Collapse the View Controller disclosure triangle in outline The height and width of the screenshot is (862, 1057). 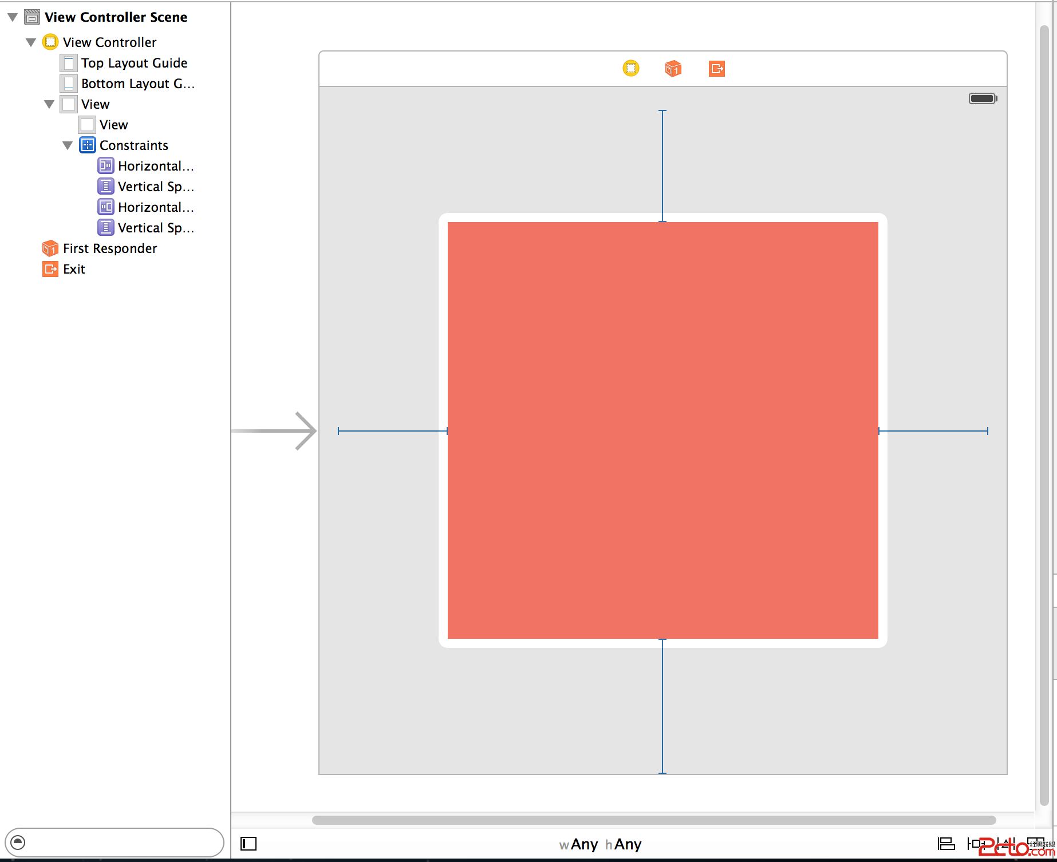[x=31, y=42]
